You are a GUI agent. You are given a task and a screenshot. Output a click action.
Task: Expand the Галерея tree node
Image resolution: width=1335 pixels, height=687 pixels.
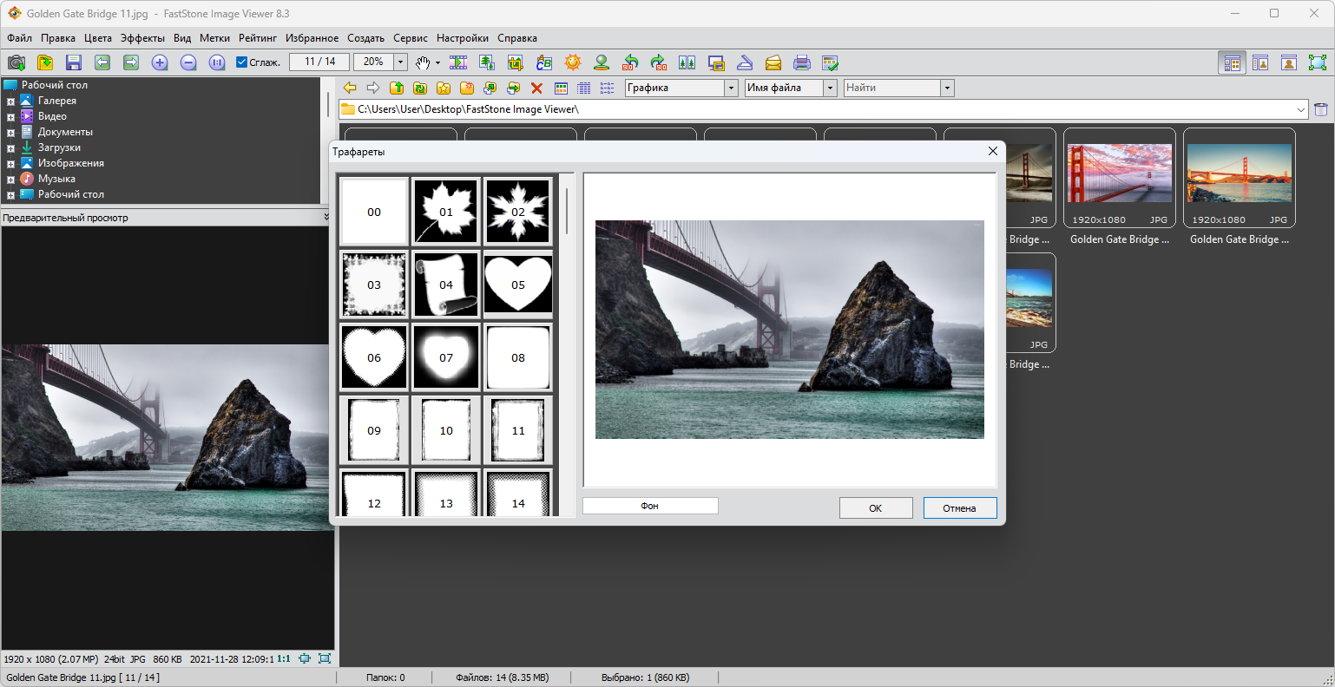click(x=10, y=101)
